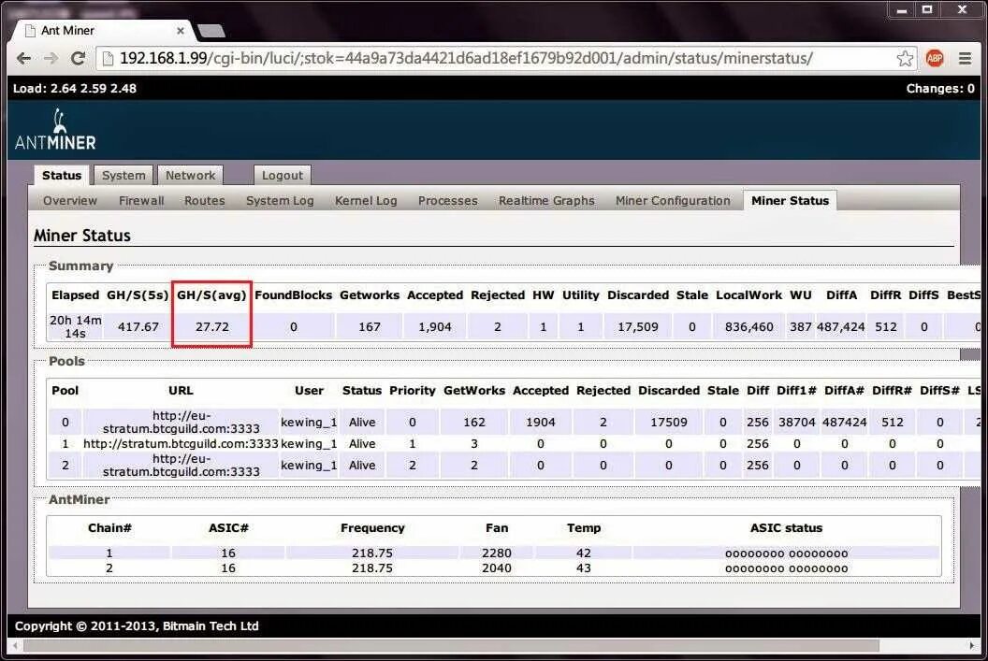
Task: Click pool 1 URL http://stratum.btcguild.com:3333
Action: [x=181, y=444]
